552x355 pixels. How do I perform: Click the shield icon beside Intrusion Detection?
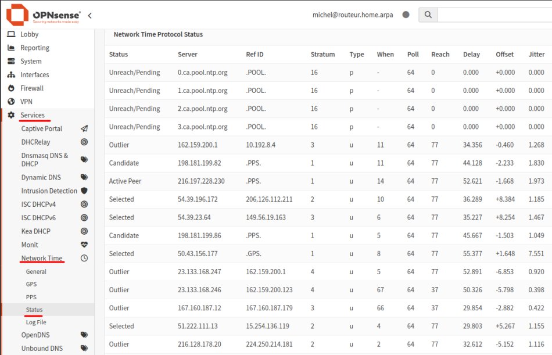[x=84, y=191]
